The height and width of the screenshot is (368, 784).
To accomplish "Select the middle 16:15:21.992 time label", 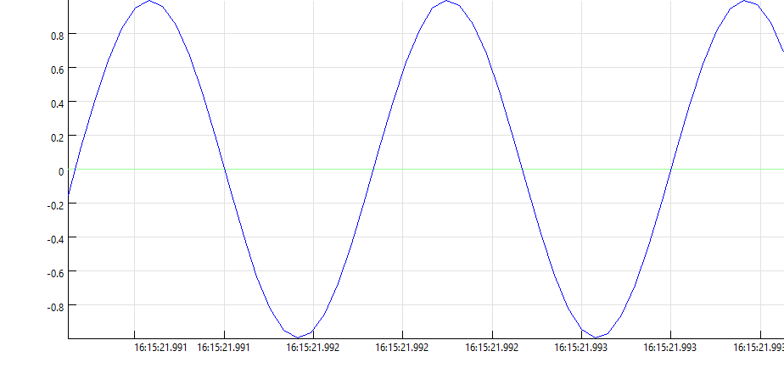I will pos(402,348).
